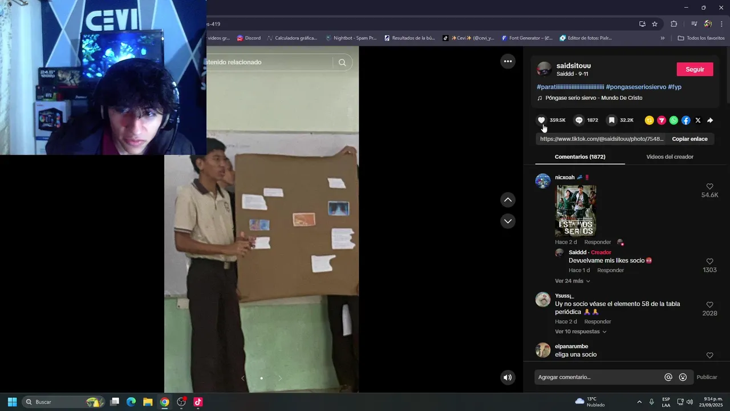Open emoji picker in comment box
The width and height of the screenshot is (730, 411).
point(683,377)
